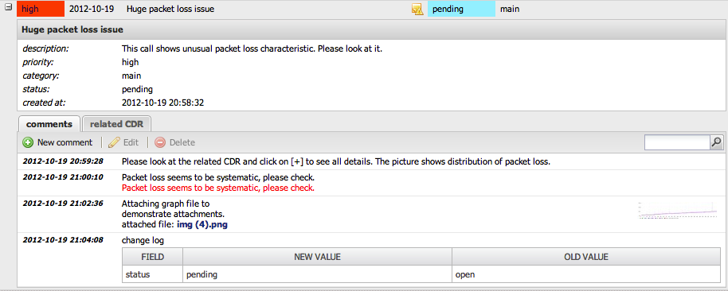Open attached file img (4).png link

click(202, 225)
